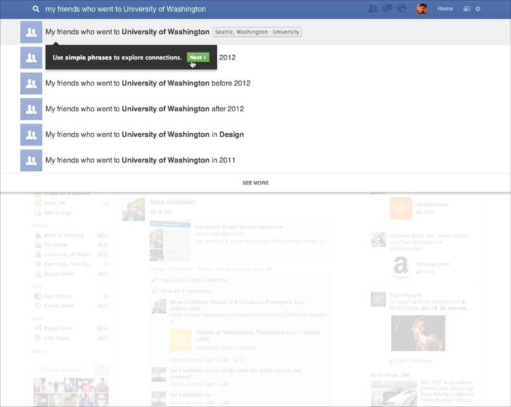The height and width of the screenshot is (407, 511).
Task: Click Friends on Chat search field
Action: click(x=64, y=370)
